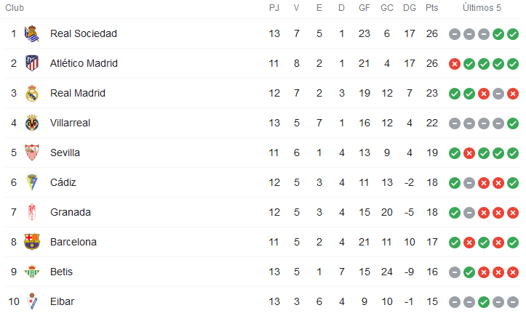This screenshot has height=313, width=526.
Task: Click the Sevilla club crest
Action: (x=32, y=153)
